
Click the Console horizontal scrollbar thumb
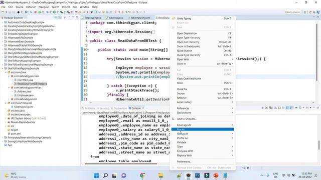point(121,163)
